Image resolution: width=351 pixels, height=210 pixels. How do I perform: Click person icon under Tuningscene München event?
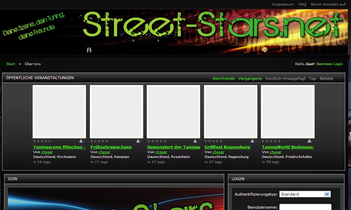tap(81, 141)
